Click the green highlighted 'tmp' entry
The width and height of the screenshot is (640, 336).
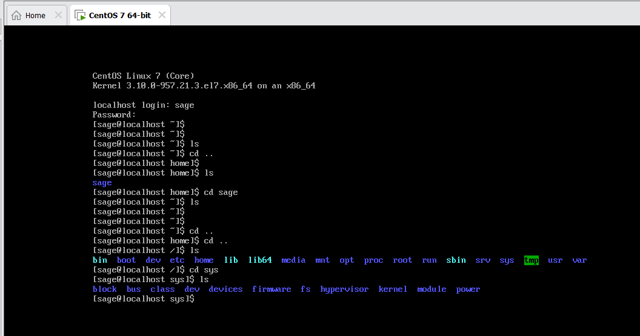(x=532, y=260)
